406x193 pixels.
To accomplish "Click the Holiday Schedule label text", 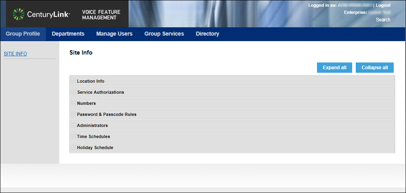I will (95, 148).
